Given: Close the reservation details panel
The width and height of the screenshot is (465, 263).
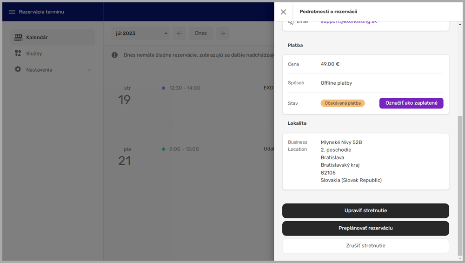Looking at the screenshot, I should (283, 12).
